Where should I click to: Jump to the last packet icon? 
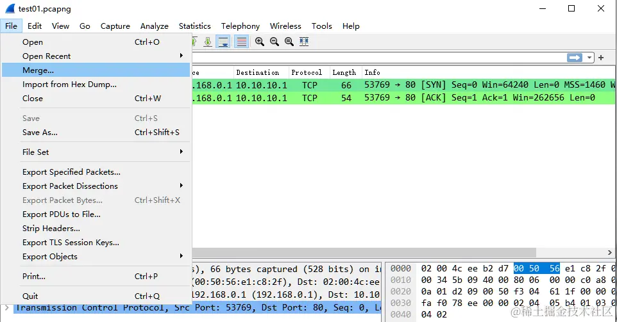208,42
